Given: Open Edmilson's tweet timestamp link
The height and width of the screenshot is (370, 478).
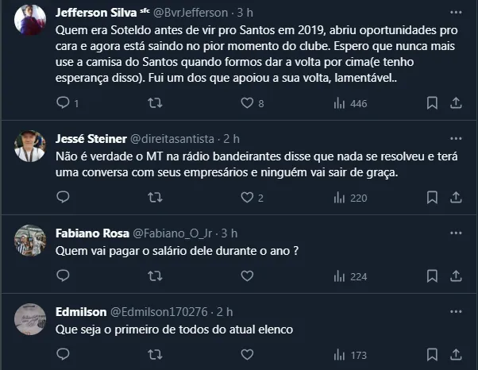Looking at the screenshot, I should pyautogui.click(x=225, y=311).
